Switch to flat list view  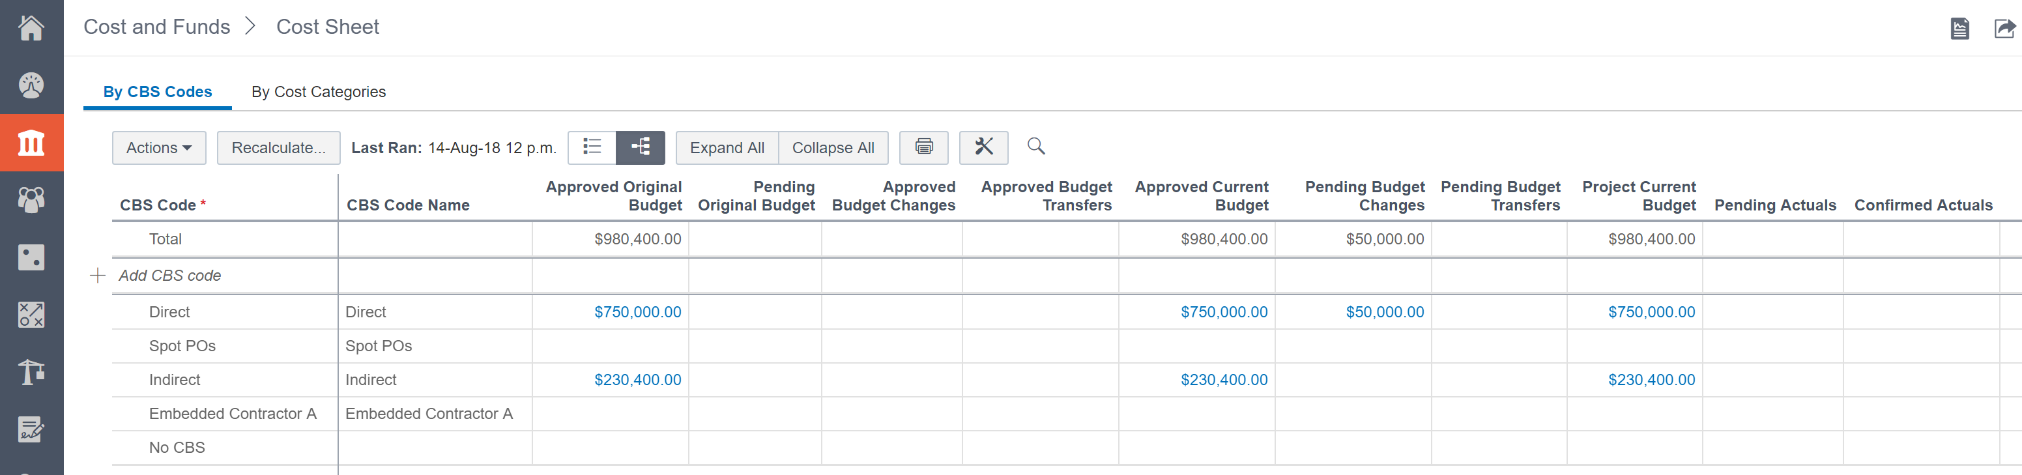tap(592, 148)
